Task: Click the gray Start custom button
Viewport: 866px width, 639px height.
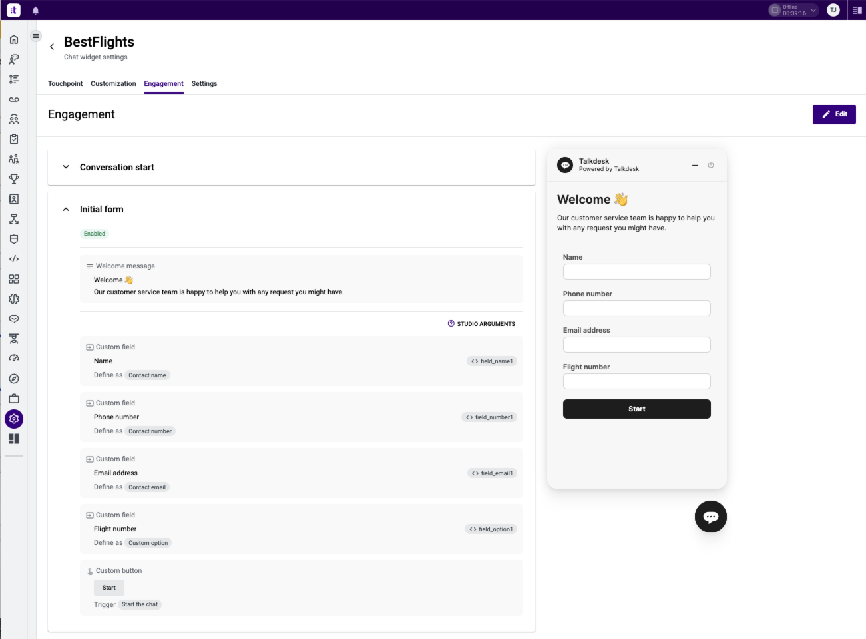Action: (x=109, y=588)
